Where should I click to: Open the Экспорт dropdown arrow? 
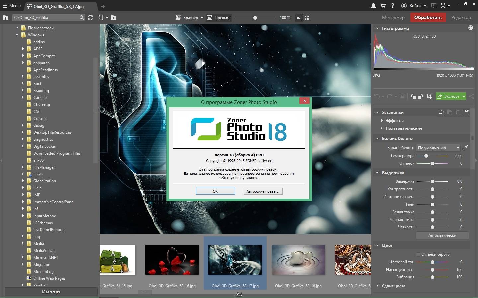(464, 96)
